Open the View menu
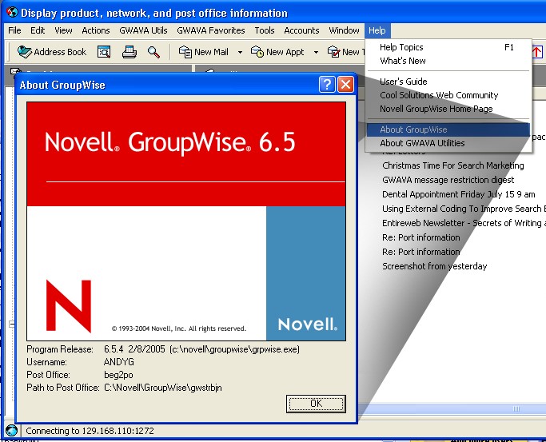Image resolution: width=546 pixels, height=442 pixels. [x=63, y=30]
